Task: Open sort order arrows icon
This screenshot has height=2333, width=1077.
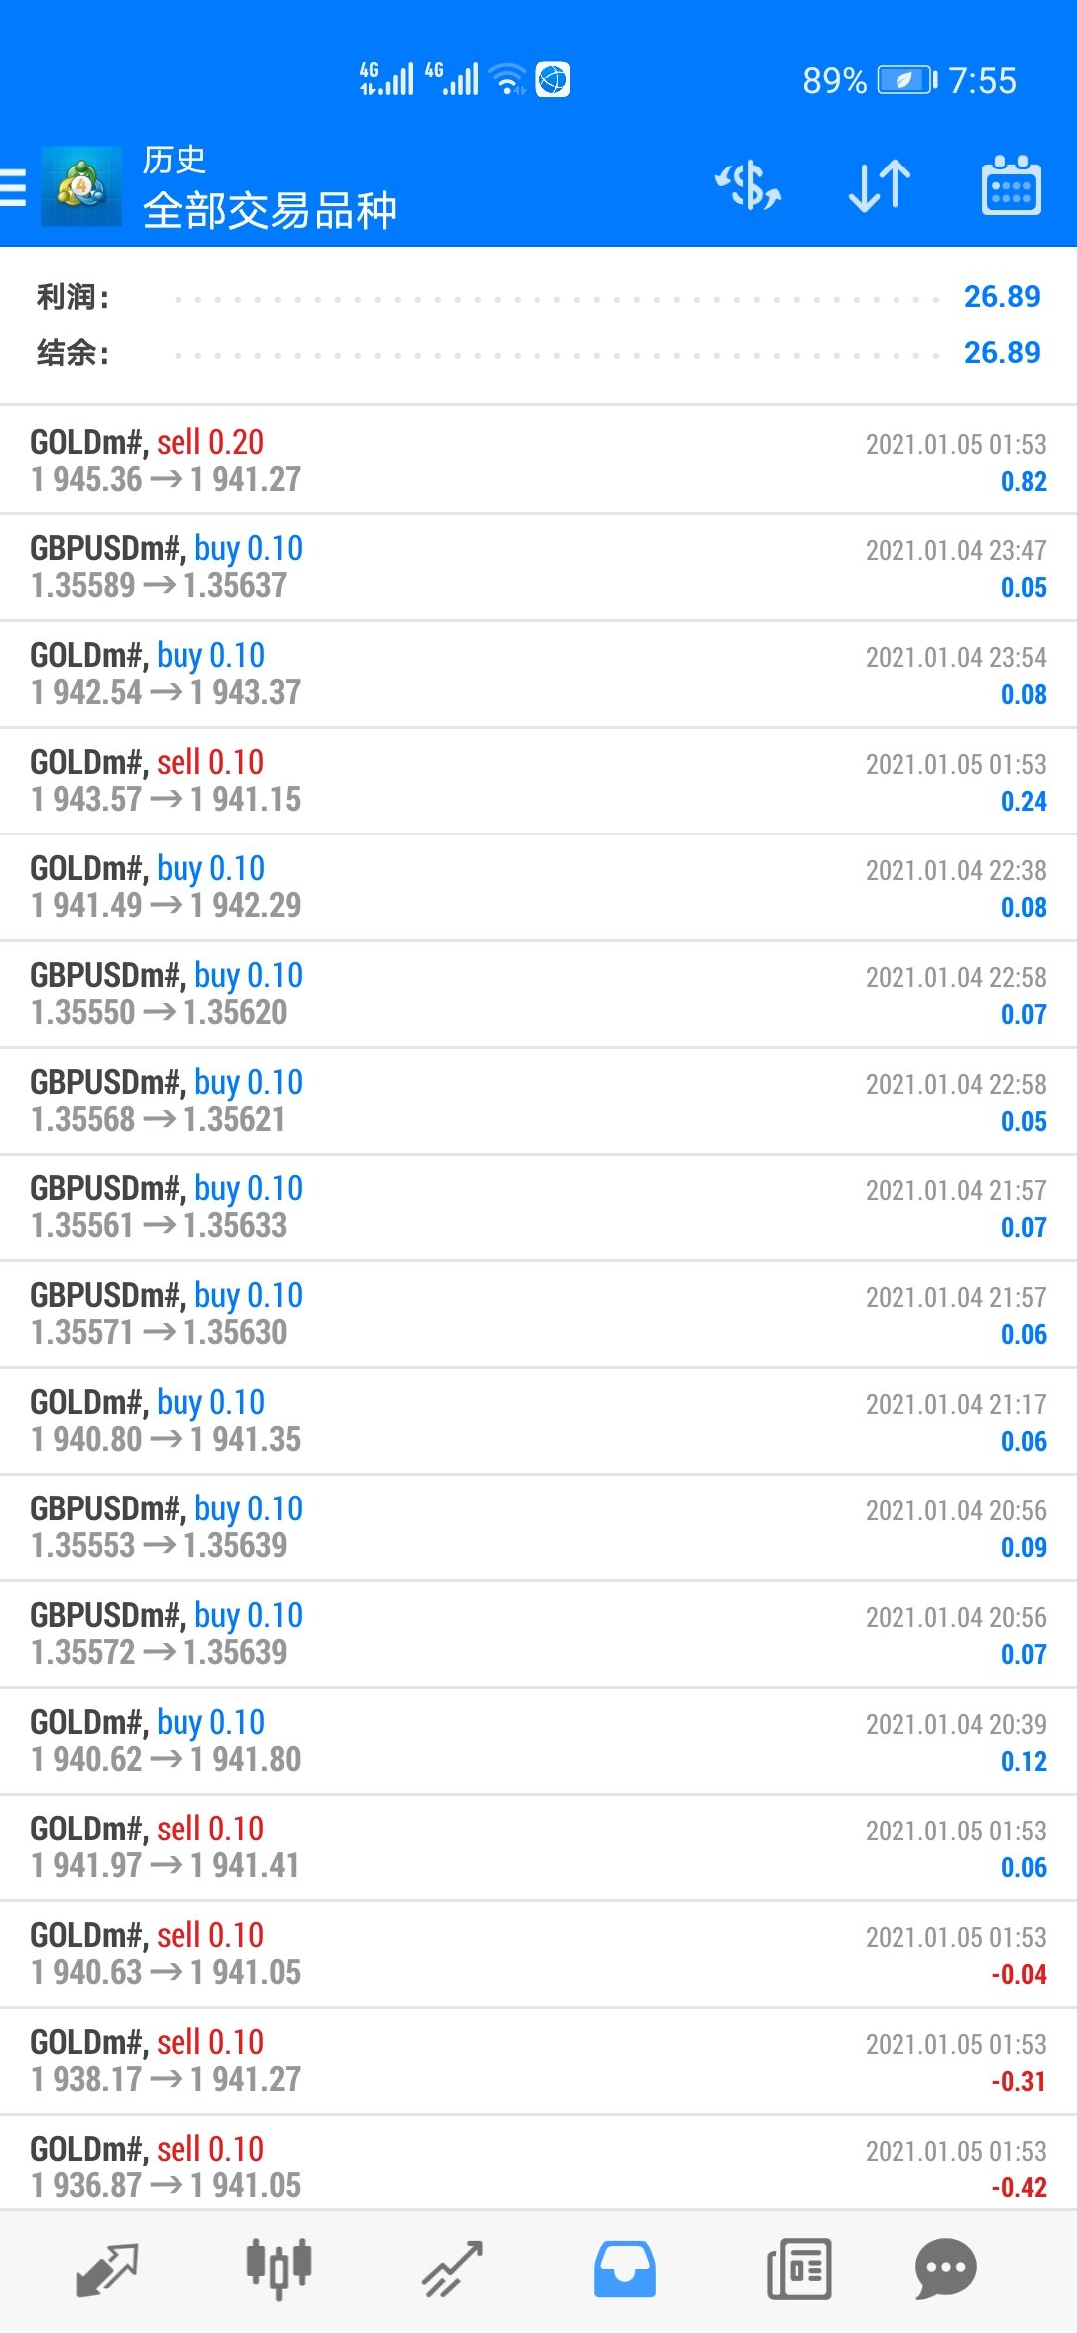Action: [880, 186]
